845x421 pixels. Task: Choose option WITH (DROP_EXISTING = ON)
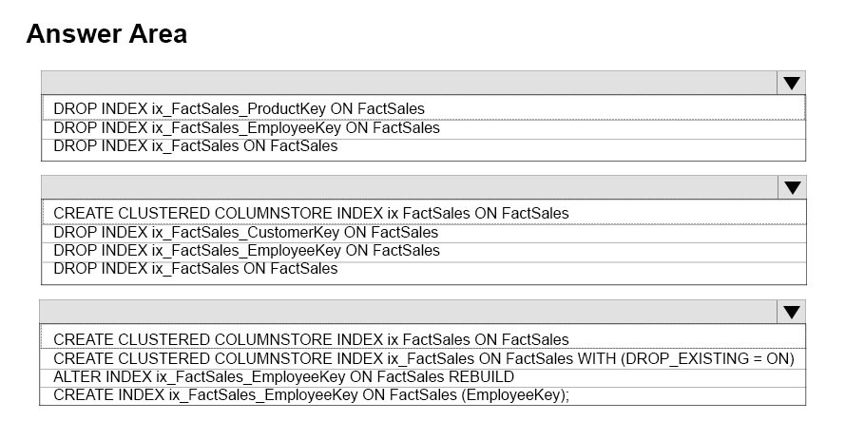click(422, 358)
